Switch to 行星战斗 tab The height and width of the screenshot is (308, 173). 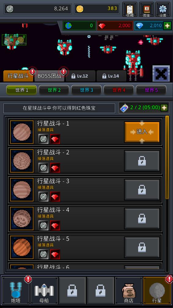click(18, 76)
